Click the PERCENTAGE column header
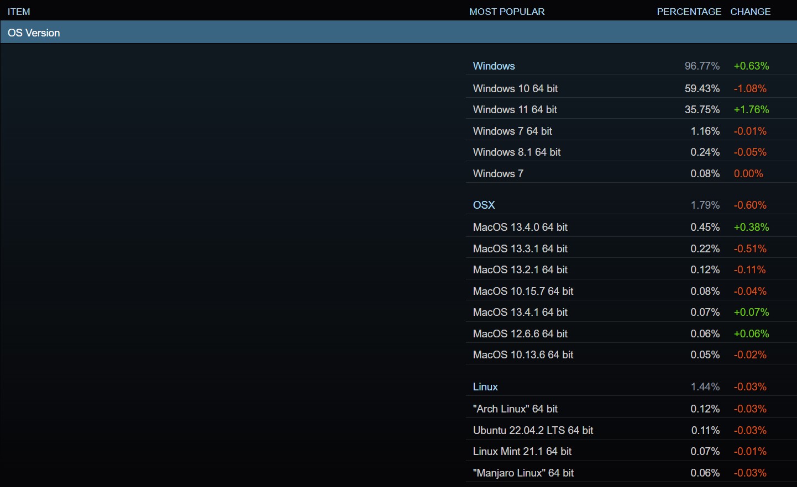The image size is (797, 487). [689, 12]
